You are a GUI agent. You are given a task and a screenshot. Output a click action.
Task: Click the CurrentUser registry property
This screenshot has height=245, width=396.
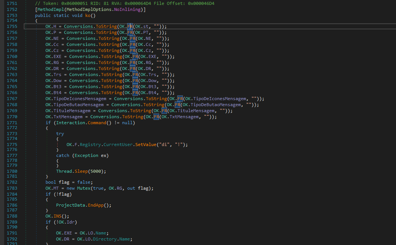pyautogui.click(x=117, y=145)
